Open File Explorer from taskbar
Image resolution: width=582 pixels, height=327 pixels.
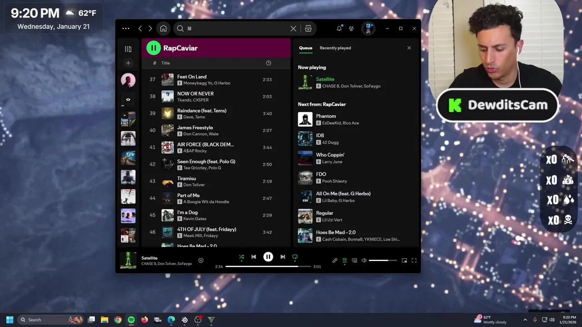(x=104, y=320)
